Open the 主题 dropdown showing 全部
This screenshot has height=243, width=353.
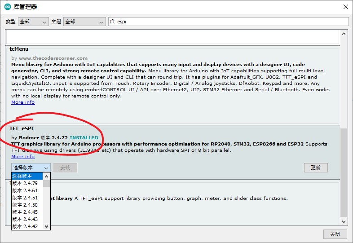tap(84, 22)
